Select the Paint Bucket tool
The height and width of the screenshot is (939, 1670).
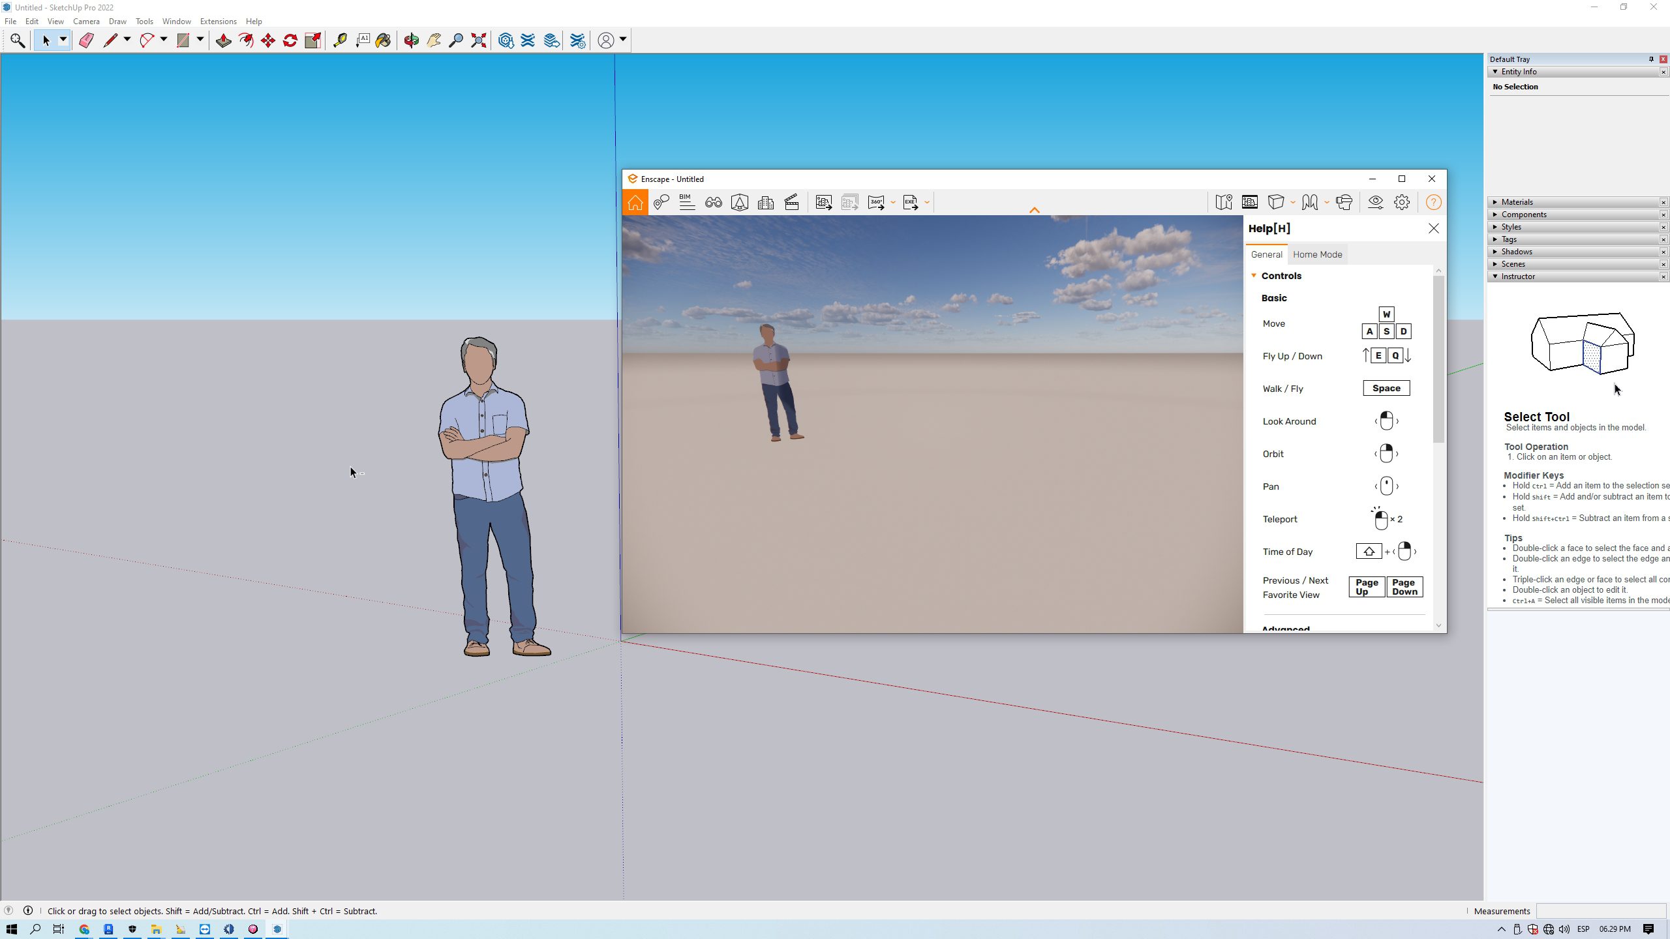tap(383, 40)
